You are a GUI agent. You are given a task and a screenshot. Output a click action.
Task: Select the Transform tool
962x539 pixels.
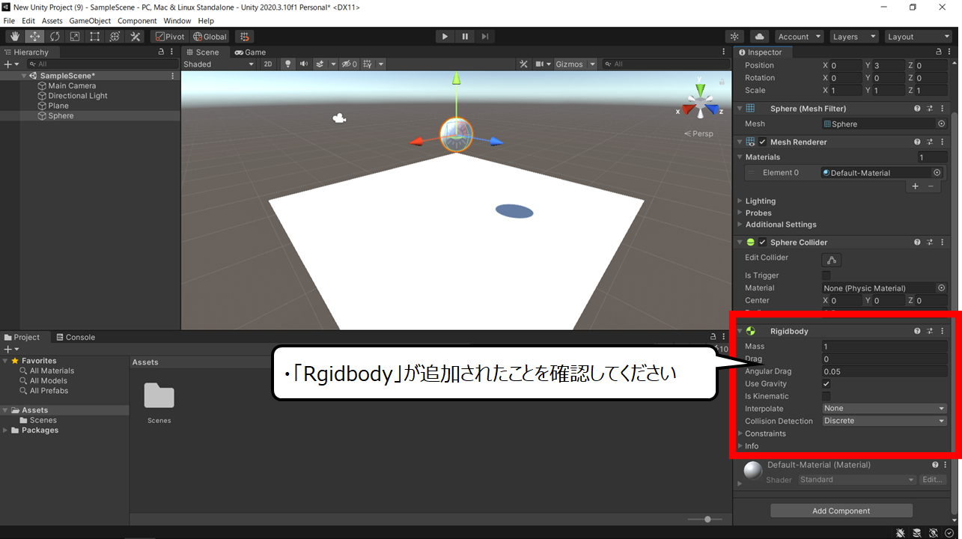click(x=115, y=37)
